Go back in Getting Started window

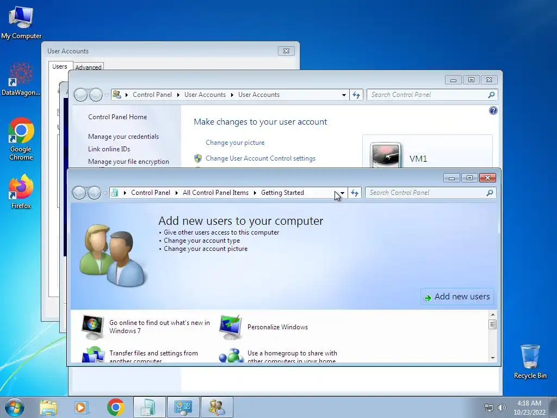coord(79,193)
